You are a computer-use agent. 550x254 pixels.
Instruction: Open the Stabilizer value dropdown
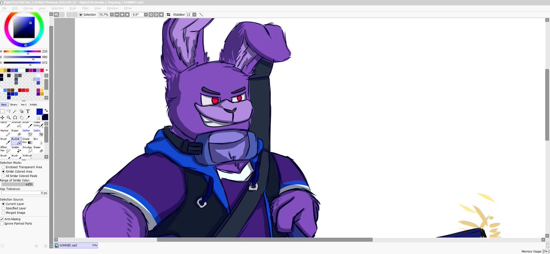[x=194, y=15]
